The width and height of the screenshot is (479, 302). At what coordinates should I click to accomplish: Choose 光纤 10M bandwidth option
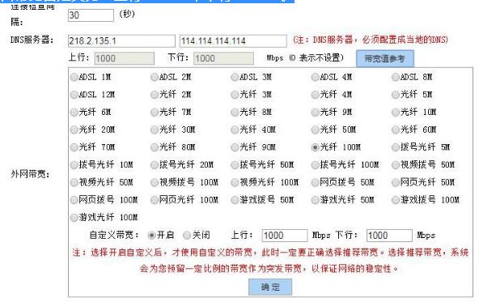tap(396, 113)
